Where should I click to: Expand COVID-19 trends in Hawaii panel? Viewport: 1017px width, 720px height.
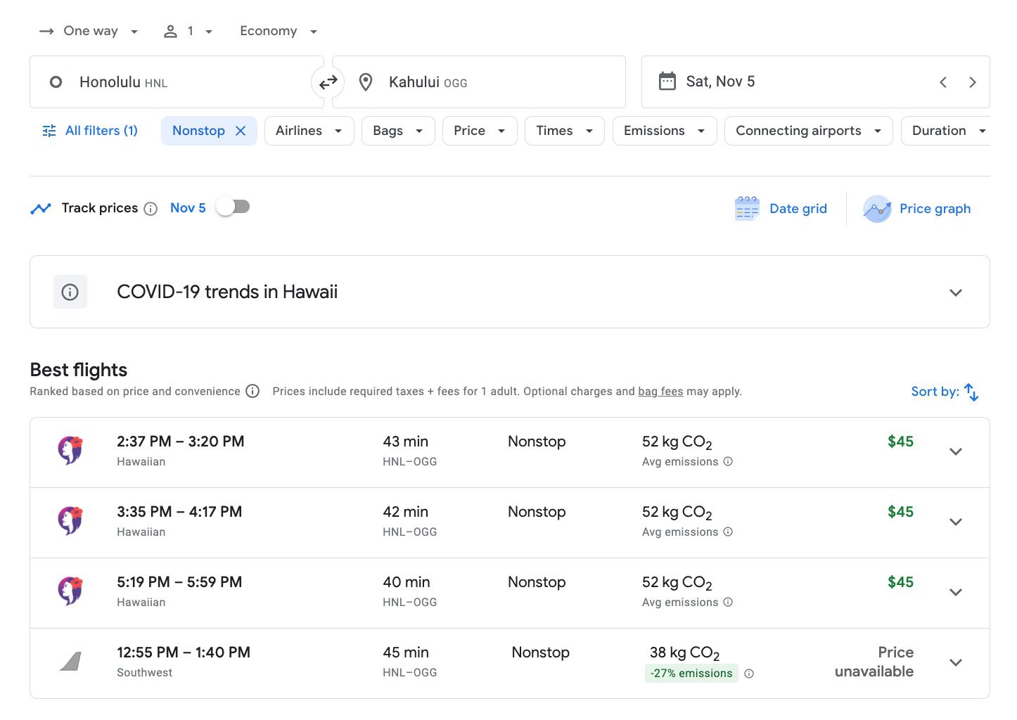955,292
